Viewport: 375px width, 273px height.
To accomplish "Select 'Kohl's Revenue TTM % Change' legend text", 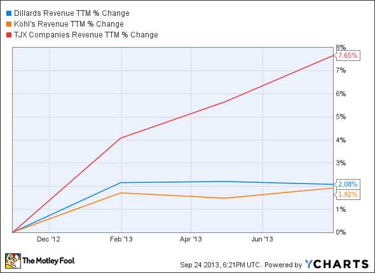I will 69,24.
